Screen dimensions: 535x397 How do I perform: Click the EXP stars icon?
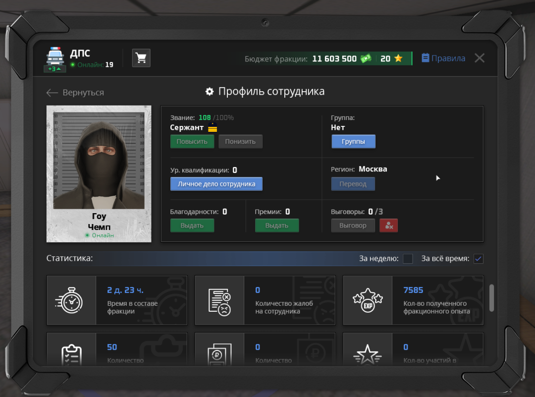pyautogui.click(x=368, y=300)
